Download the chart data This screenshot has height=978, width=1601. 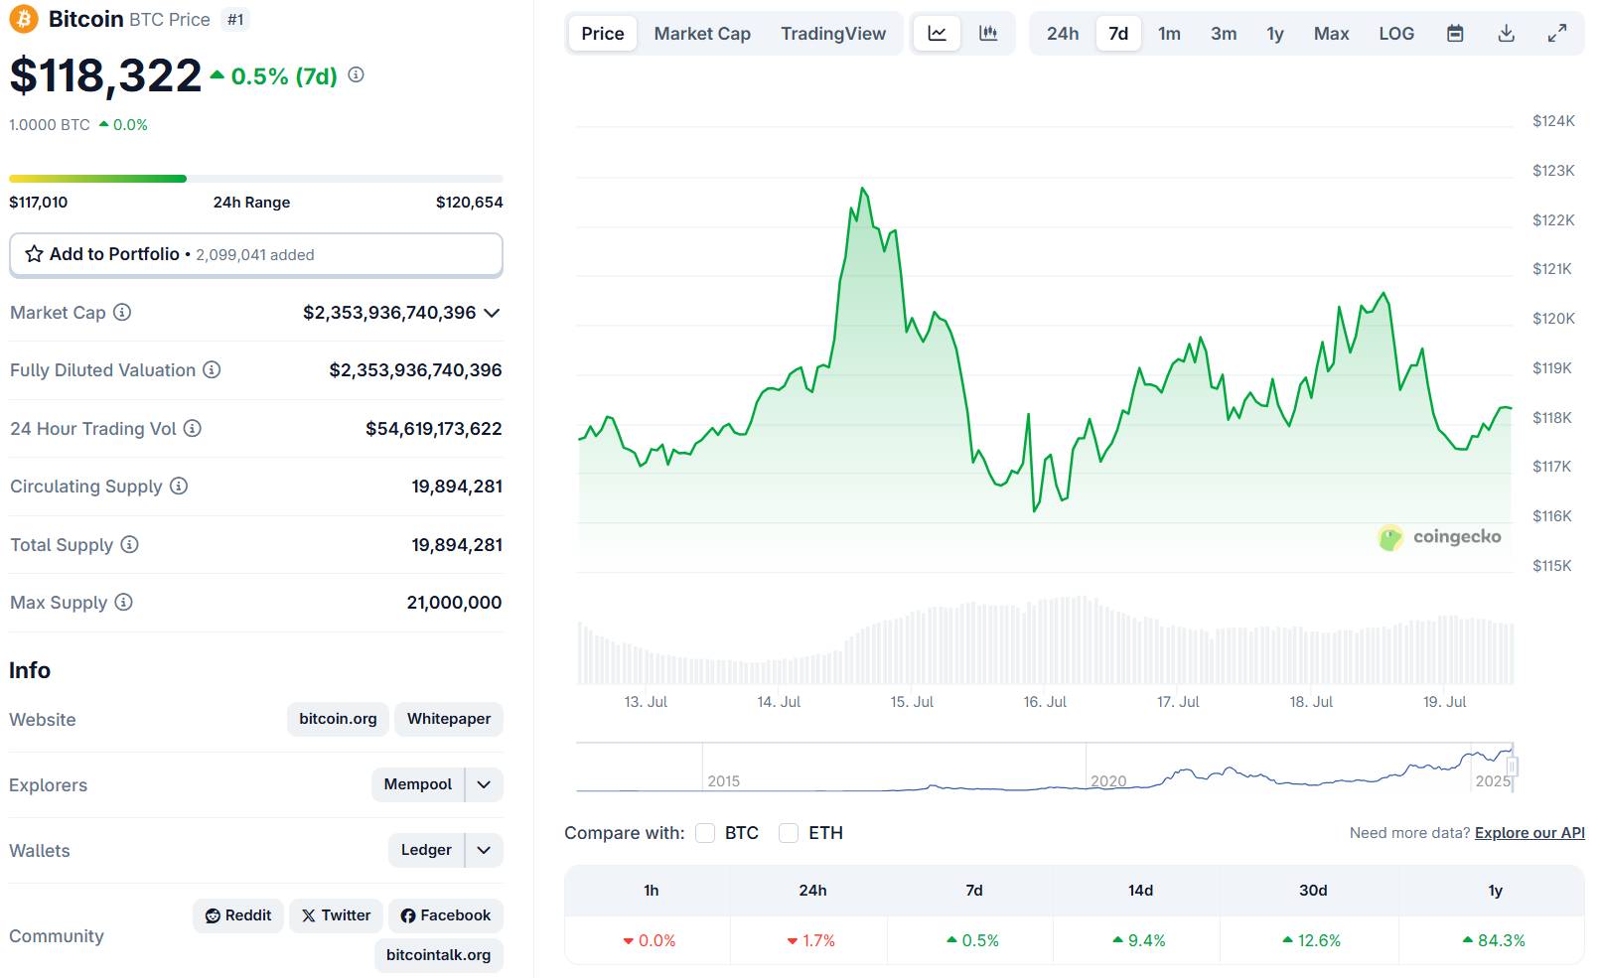1506,34
